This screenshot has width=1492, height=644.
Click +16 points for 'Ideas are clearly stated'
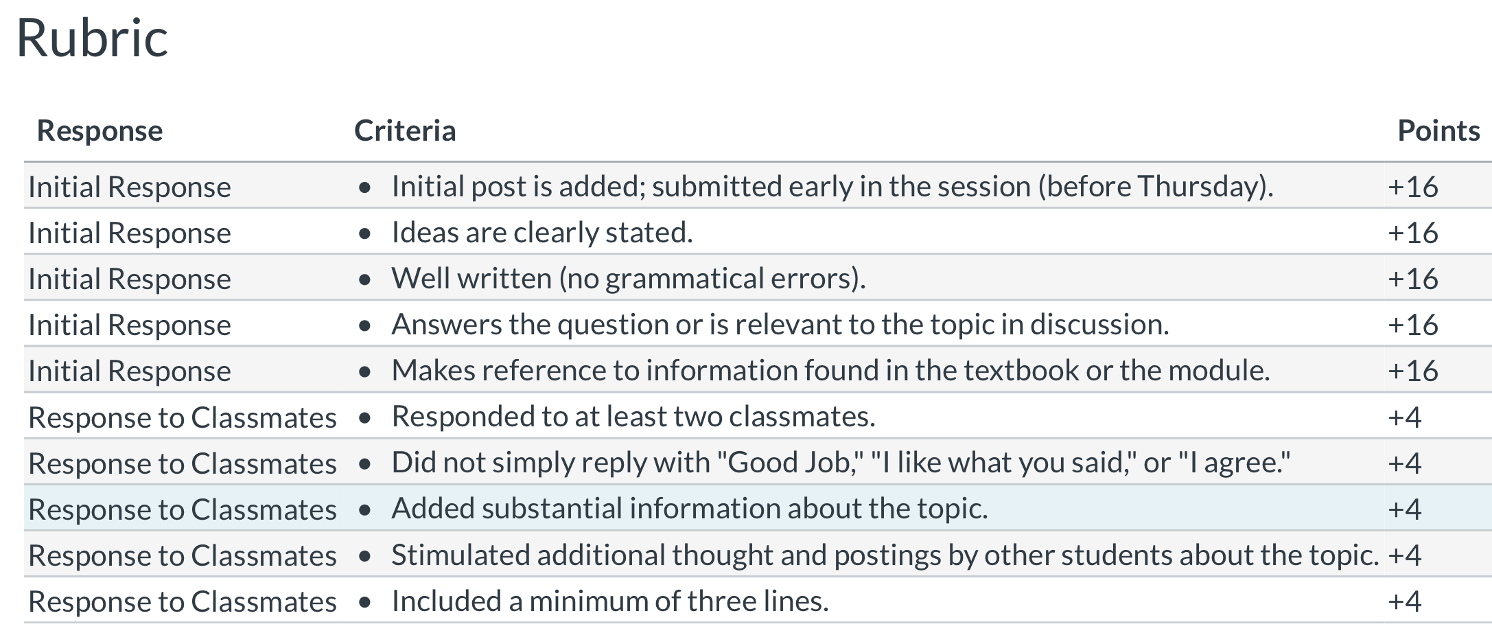point(1412,233)
